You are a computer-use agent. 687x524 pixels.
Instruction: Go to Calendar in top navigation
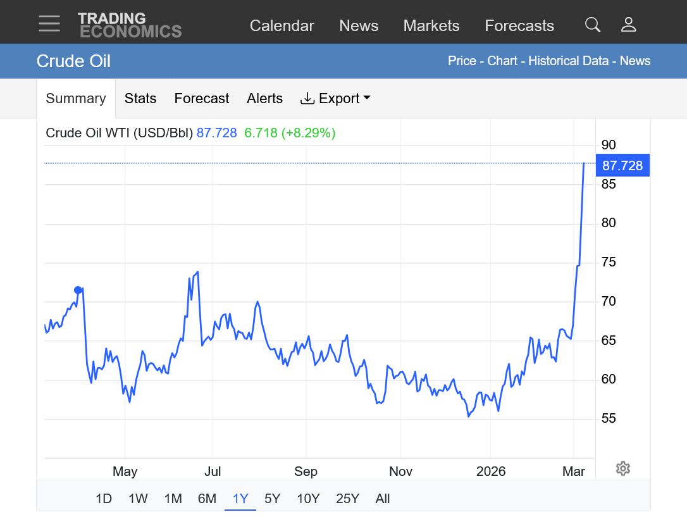coord(282,26)
